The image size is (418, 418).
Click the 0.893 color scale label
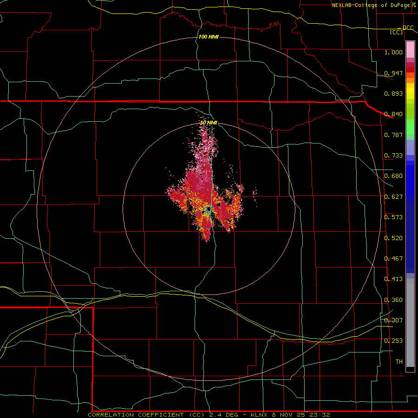click(x=393, y=93)
